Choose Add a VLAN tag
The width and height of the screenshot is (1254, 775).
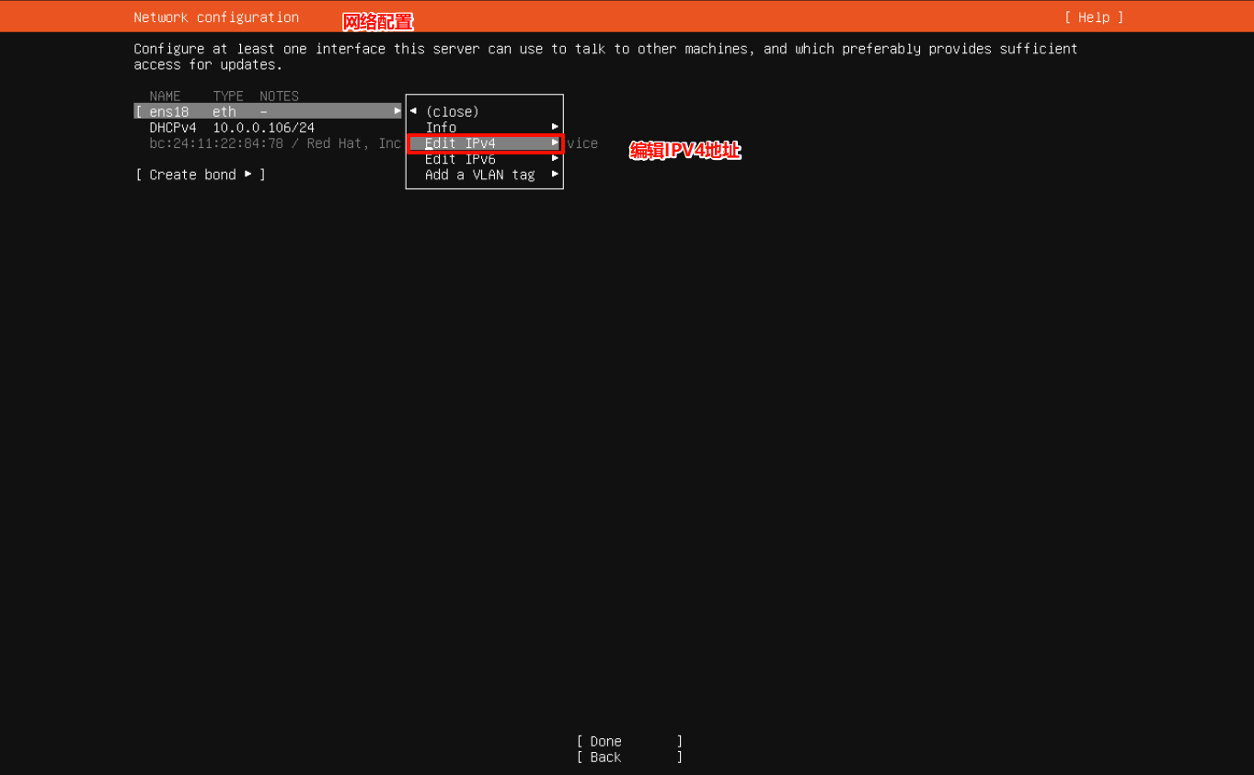point(479,175)
